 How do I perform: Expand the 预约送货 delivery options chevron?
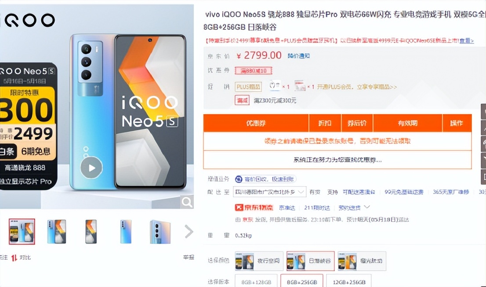point(367,207)
